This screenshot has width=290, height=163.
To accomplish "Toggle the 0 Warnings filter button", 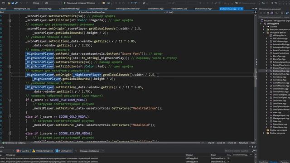I will pyautogui.click(x=43, y=151).
